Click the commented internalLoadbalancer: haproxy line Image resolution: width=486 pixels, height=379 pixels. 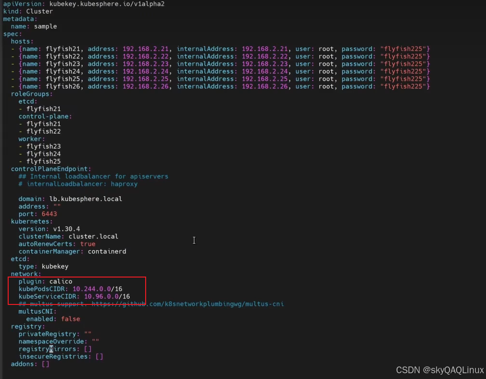78,184
